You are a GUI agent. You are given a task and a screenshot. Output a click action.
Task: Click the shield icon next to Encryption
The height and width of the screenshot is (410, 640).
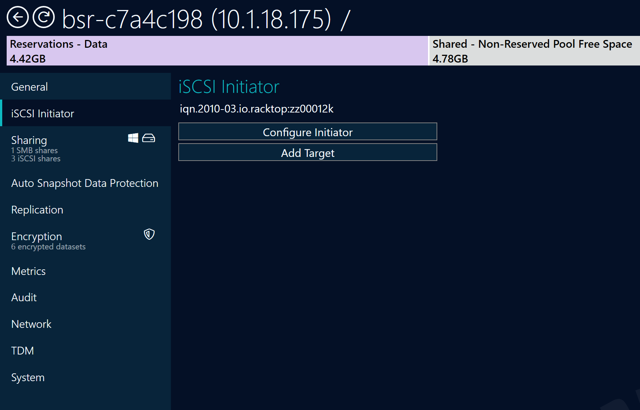click(x=149, y=235)
